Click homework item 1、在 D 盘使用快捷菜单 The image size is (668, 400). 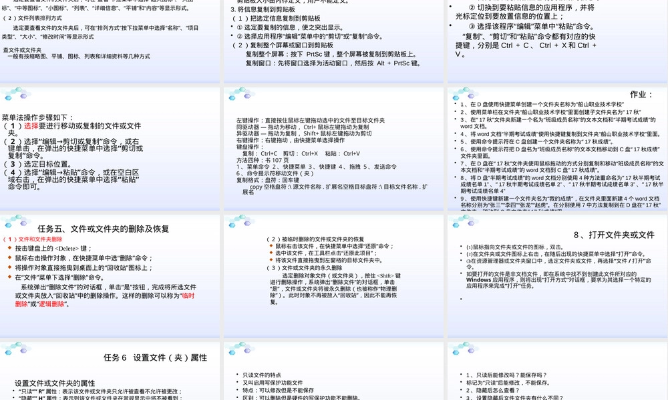[x=542, y=104]
